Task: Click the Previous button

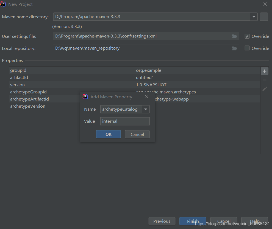Action: (x=162, y=221)
